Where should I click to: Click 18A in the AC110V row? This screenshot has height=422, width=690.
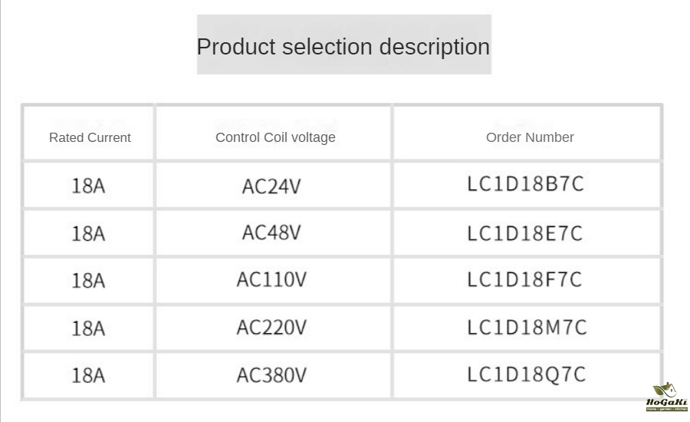point(88,282)
